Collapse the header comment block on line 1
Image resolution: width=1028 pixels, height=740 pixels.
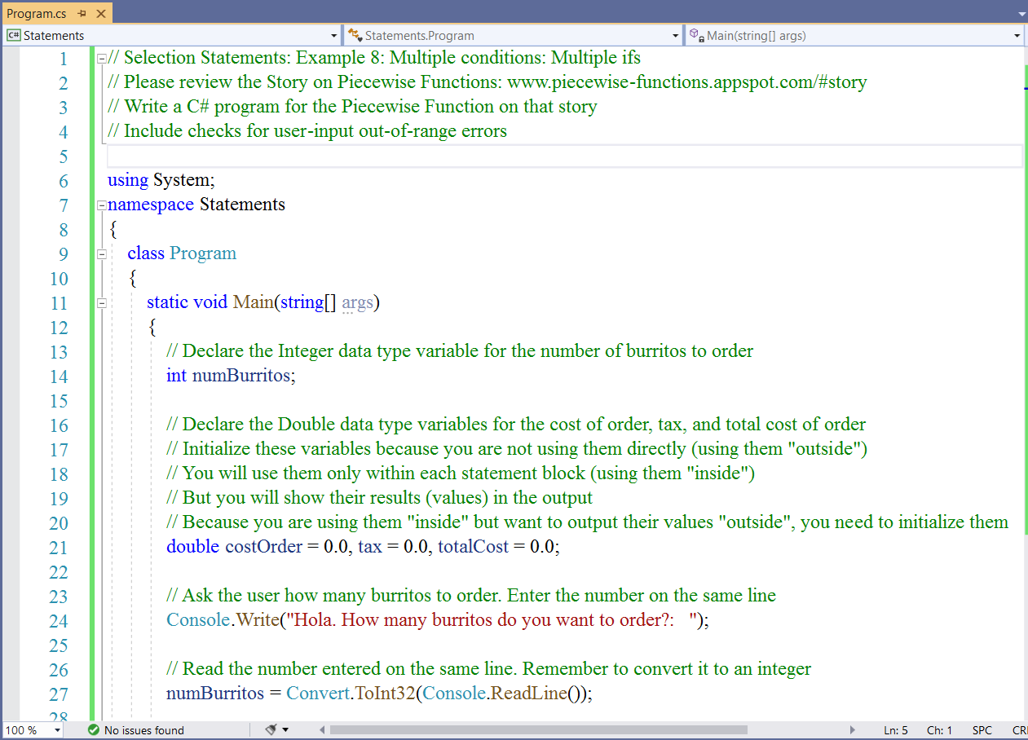(101, 59)
